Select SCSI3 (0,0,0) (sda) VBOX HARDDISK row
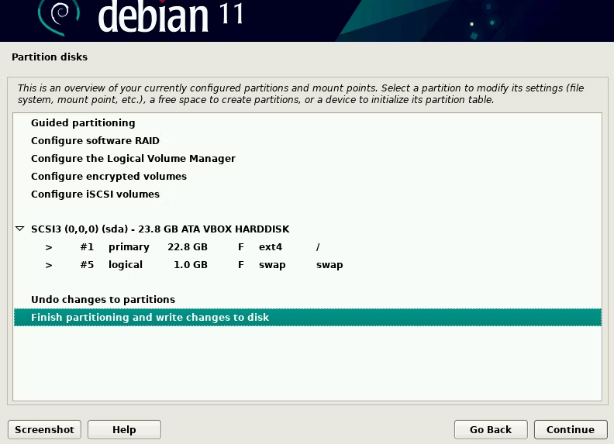Viewport: 614px width, 444px height. tap(308, 229)
